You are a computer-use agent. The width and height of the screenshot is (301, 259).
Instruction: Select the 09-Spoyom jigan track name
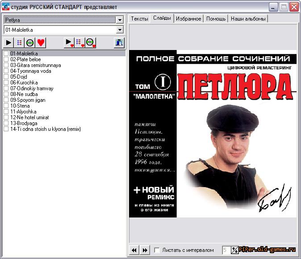point(28,100)
